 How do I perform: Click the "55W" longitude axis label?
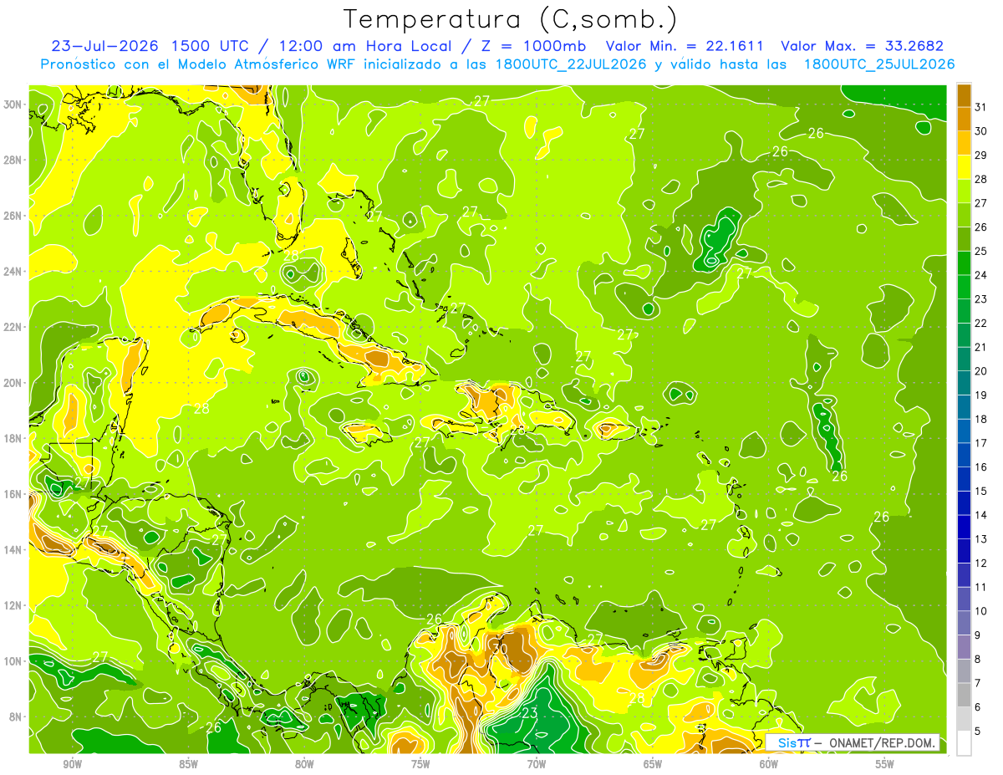[885, 764]
